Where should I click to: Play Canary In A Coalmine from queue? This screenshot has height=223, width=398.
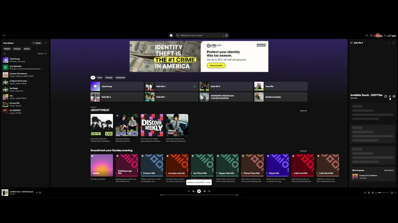click(x=373, y=177)
